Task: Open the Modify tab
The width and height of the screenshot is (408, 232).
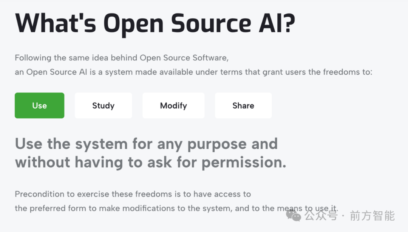Action: click(173, 106)
